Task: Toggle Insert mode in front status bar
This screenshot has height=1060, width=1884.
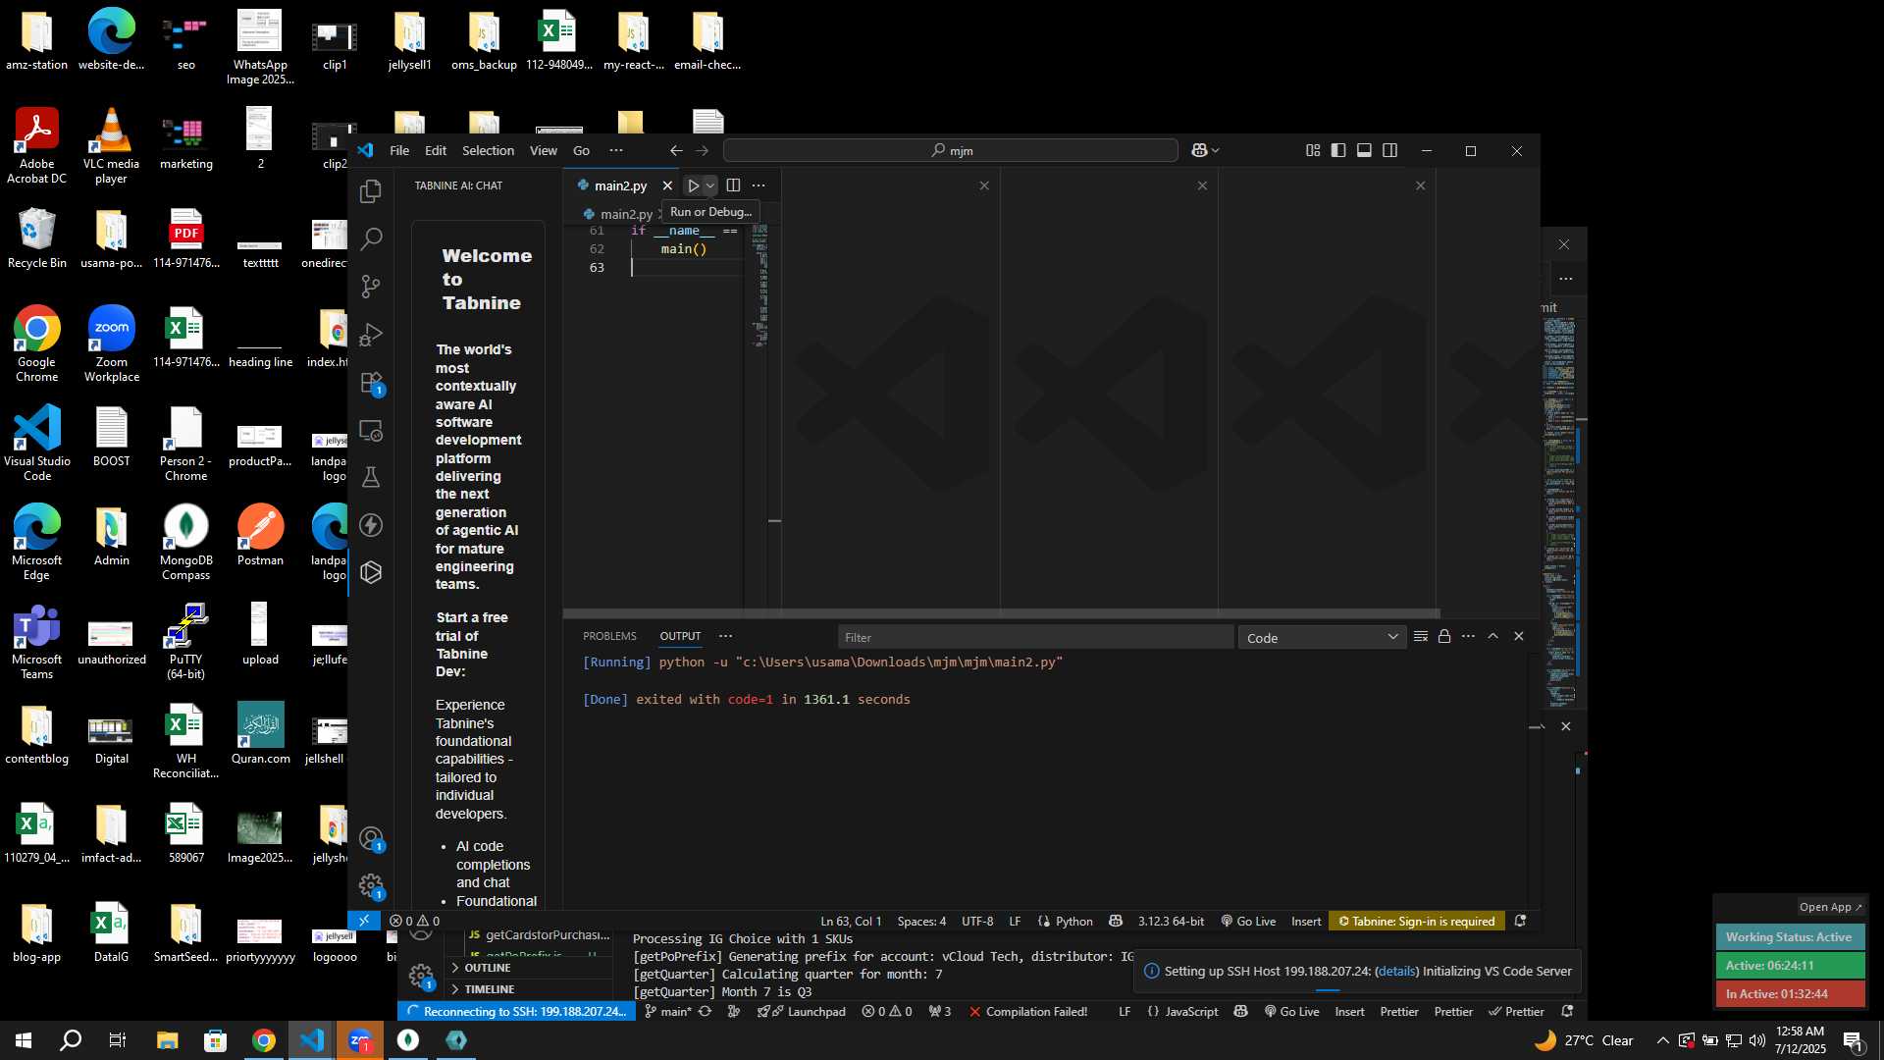Action: [1306, 921]
